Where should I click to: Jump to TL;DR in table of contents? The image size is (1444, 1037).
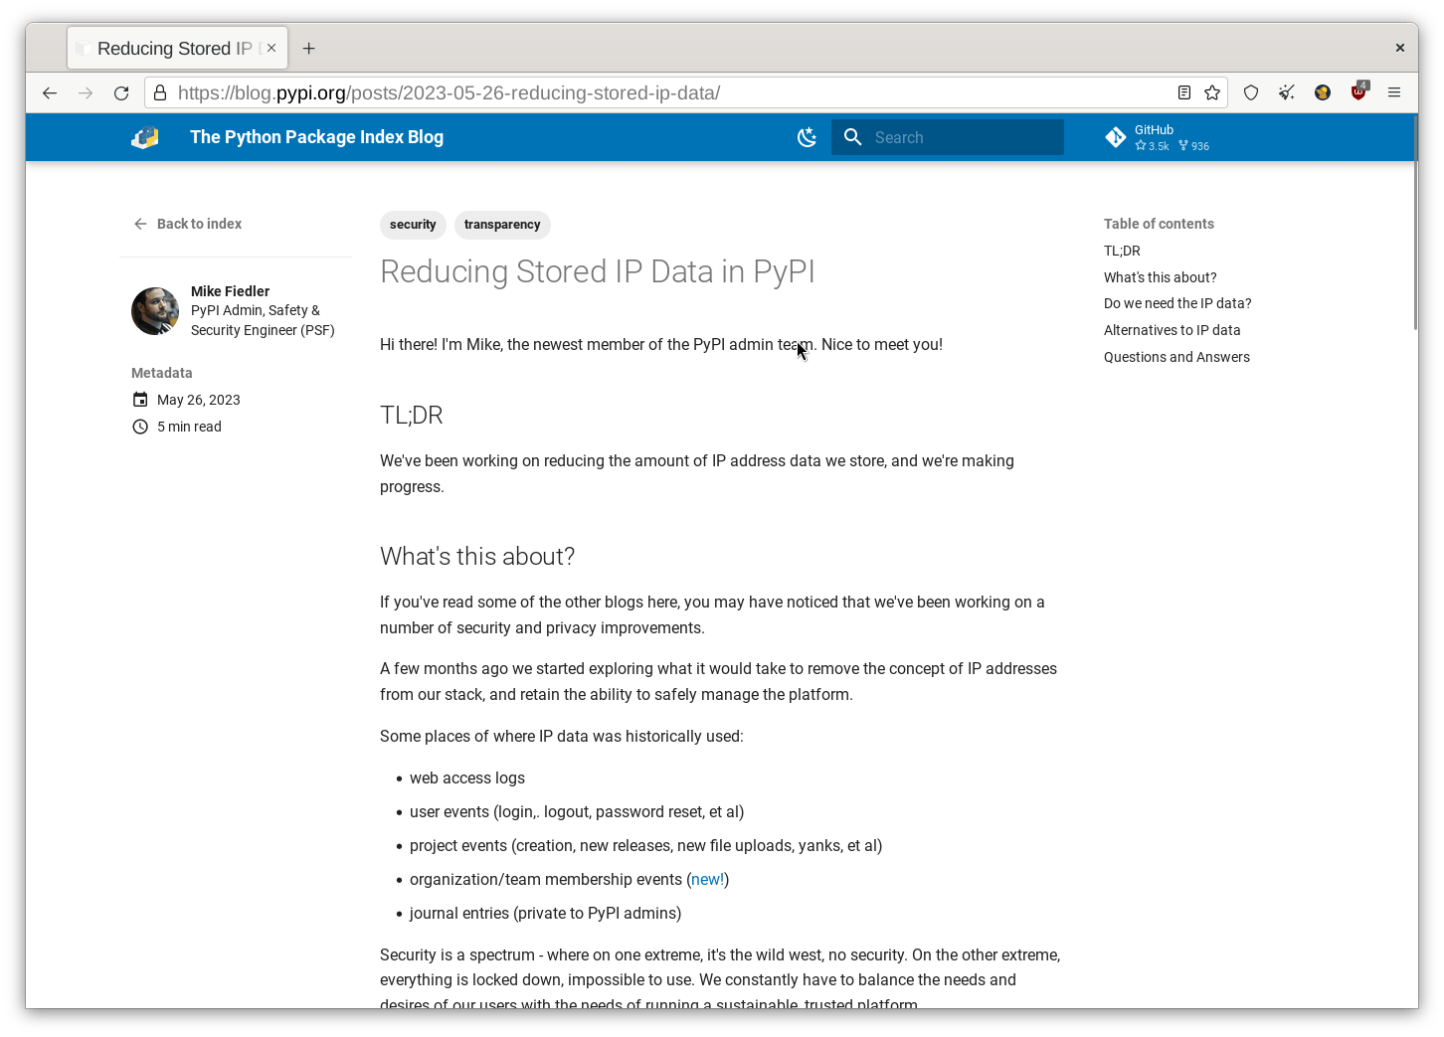coord(1122,251)
